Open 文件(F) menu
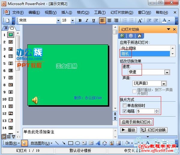The width and height of the screenshot is (180, 155). coord(18,12)
